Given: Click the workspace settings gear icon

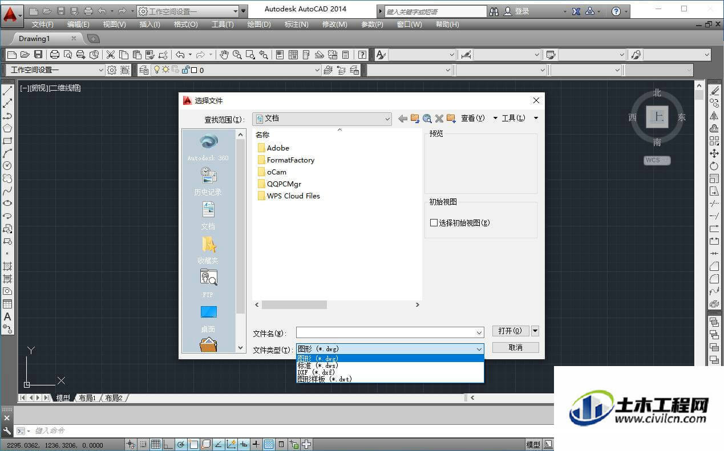Looking at the screenshot, I should [x=112, y=70].
